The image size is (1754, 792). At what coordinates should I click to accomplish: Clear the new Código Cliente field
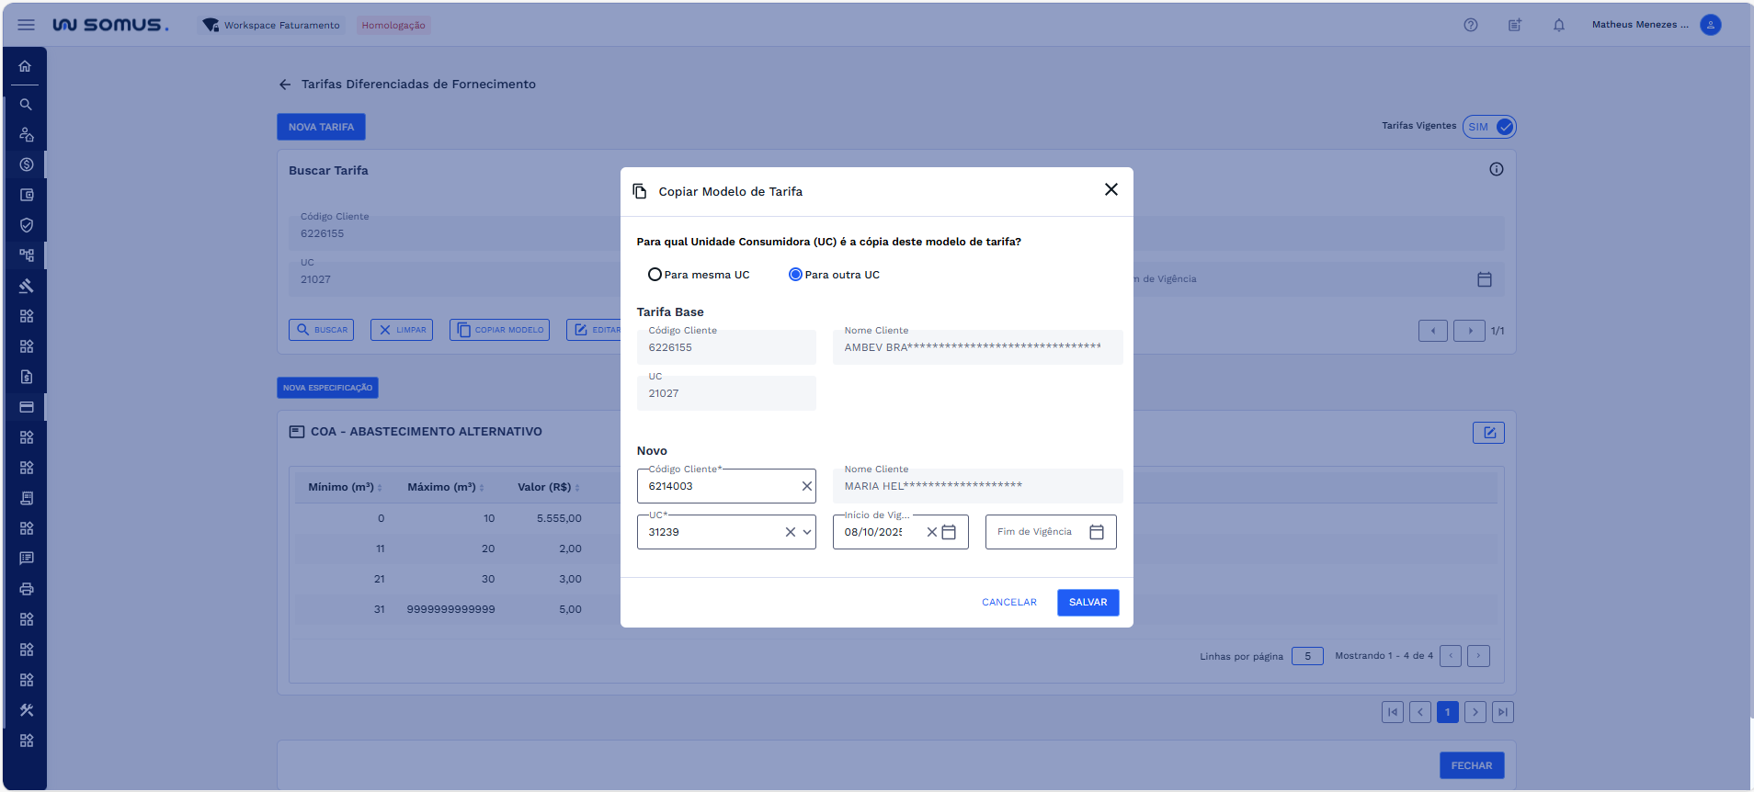[x=806, y=486]
